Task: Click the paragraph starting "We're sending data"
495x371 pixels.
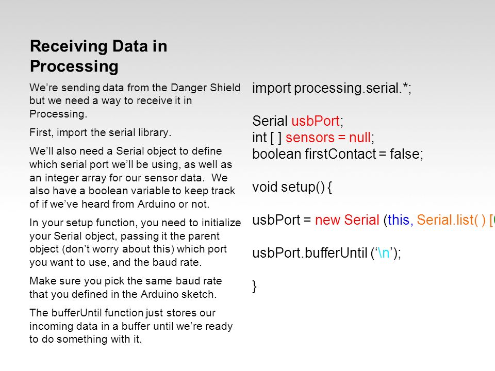Action: click(x=135, y=100)
